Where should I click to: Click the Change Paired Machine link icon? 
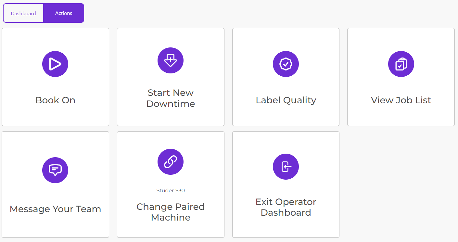[171, 162]
